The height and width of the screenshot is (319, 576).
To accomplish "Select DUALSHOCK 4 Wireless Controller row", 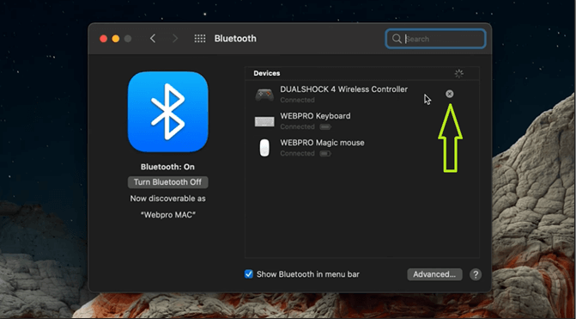I will pos(362,95).
